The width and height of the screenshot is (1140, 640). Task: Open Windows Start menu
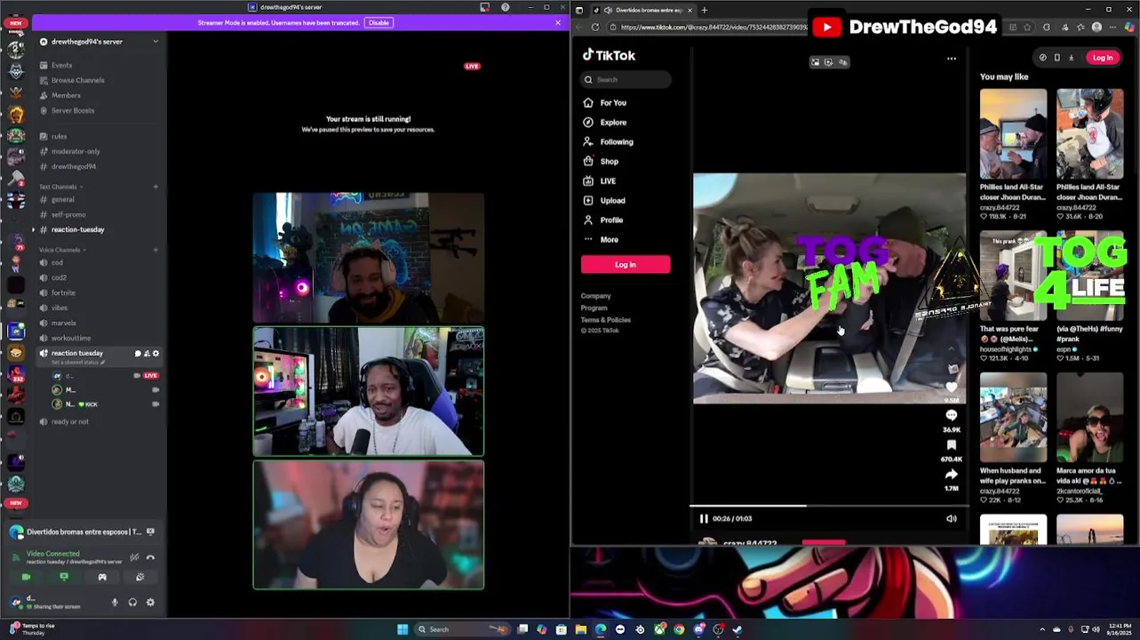pos(403,629)
